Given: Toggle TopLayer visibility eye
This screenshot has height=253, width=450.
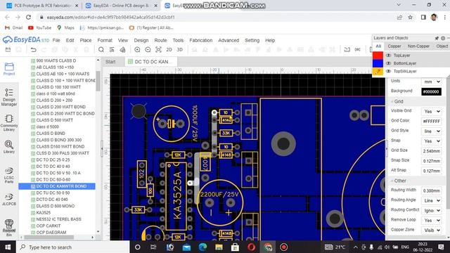Looking at the screenshot, I should coord(388,55).
